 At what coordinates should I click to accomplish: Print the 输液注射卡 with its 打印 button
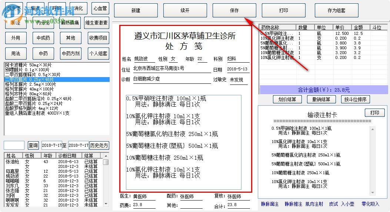[374, 113]
